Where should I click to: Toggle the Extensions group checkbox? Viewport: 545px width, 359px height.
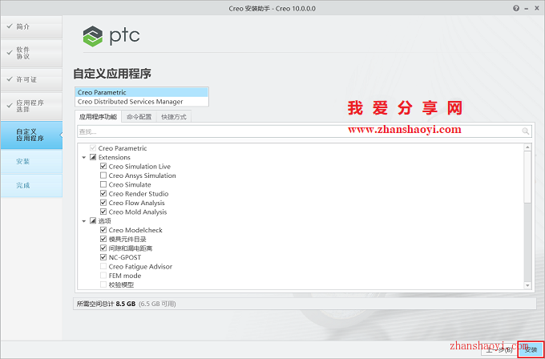coord(93,157)
